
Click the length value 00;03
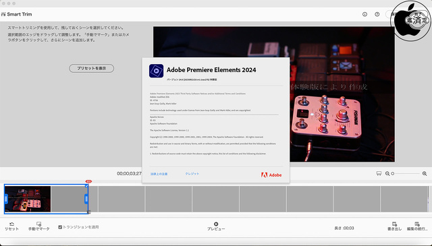tap(348, 228)
